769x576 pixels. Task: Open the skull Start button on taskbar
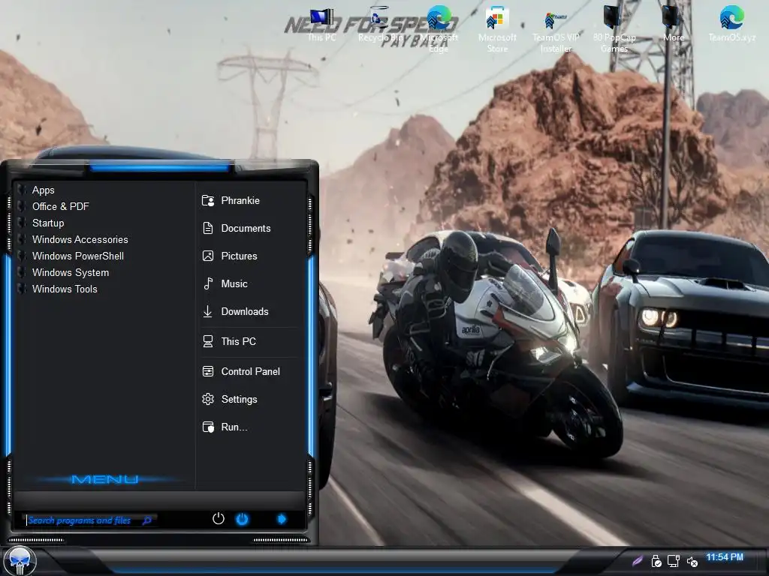coord(19,561)
